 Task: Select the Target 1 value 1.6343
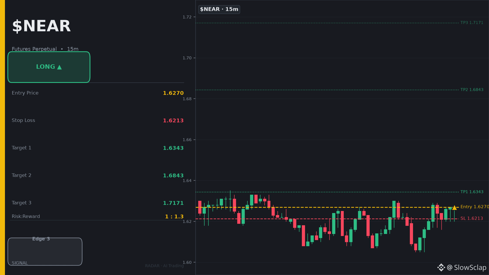(173, 148)
